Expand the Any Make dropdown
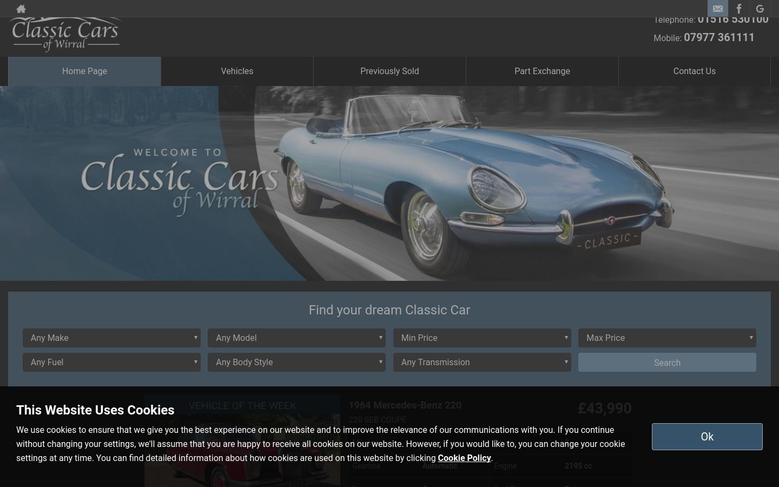 click(111, 338)
